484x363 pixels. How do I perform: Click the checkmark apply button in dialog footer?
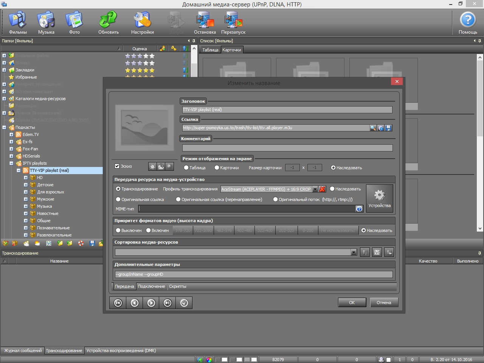click(x=184, y=303)
